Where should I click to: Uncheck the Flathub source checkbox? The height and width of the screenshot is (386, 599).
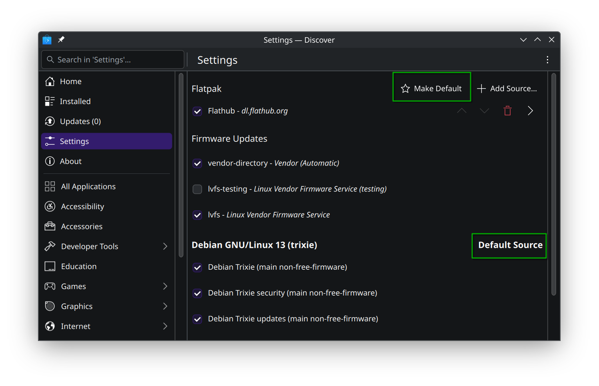pyautogui.click(x=197, y=111)
